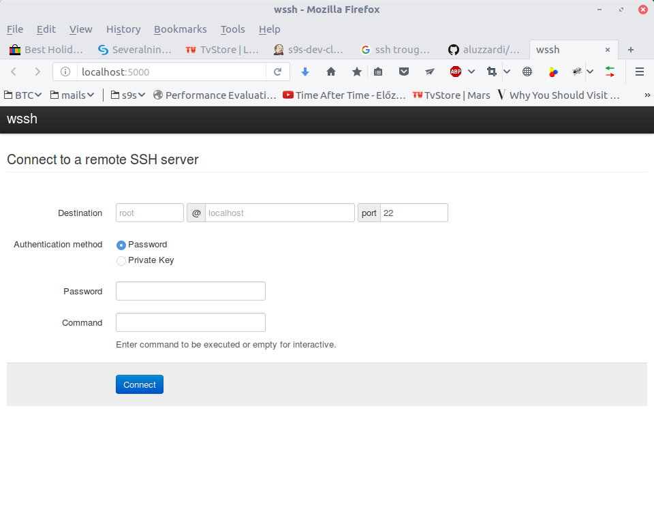Go to the Home page icon
654x522 pixels.
331,72
